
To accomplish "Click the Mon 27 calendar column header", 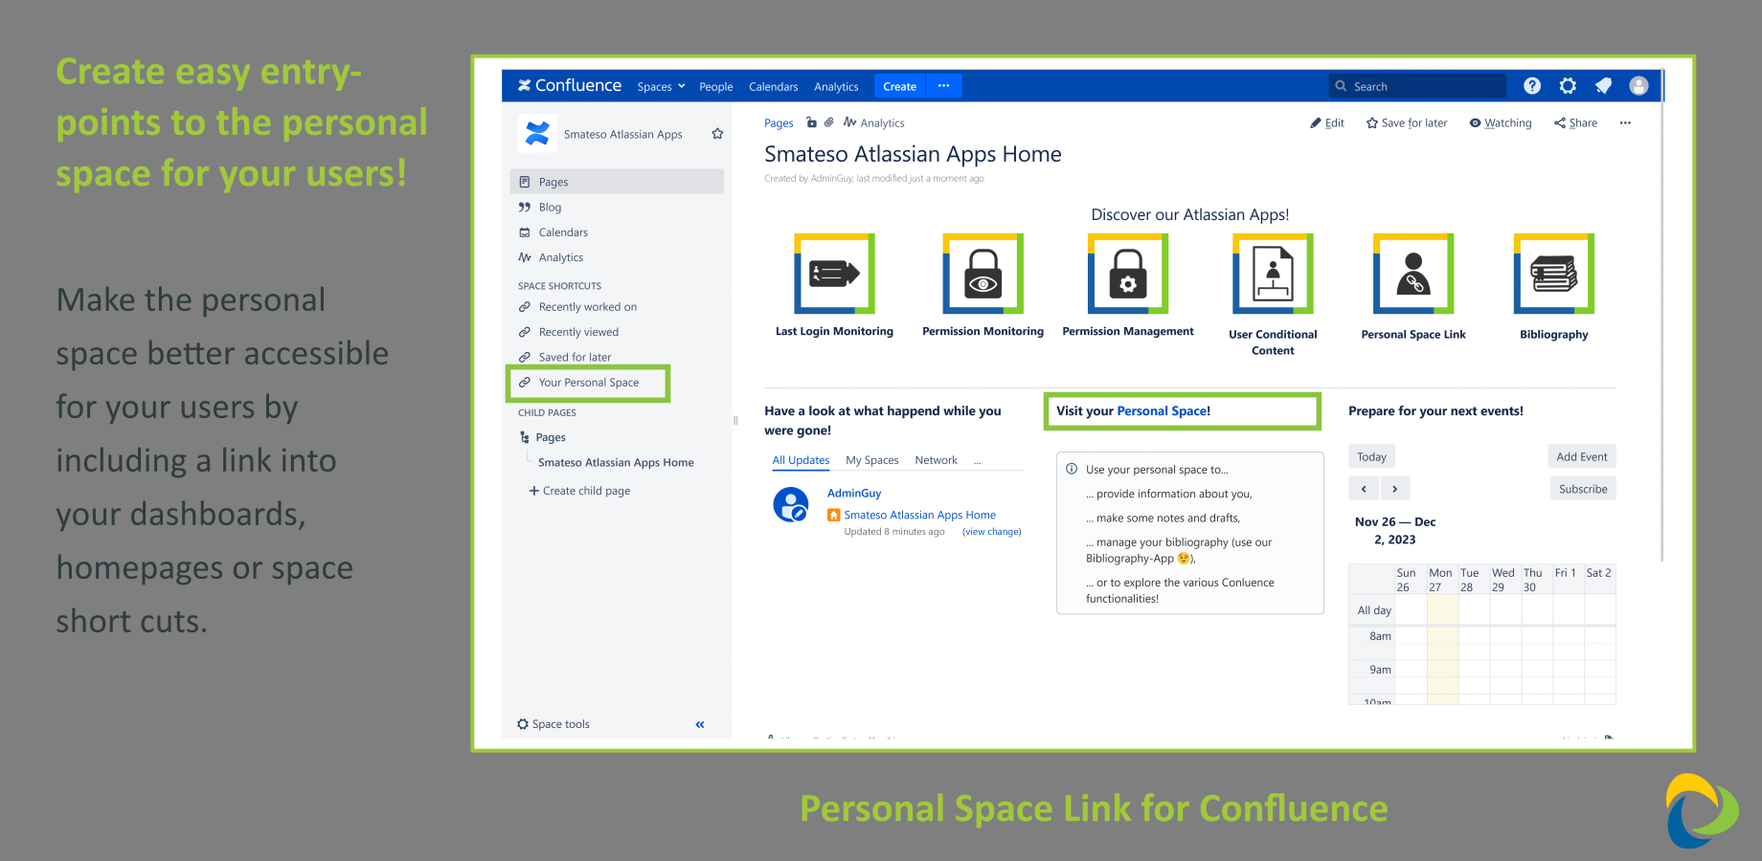I will 1440,580.
